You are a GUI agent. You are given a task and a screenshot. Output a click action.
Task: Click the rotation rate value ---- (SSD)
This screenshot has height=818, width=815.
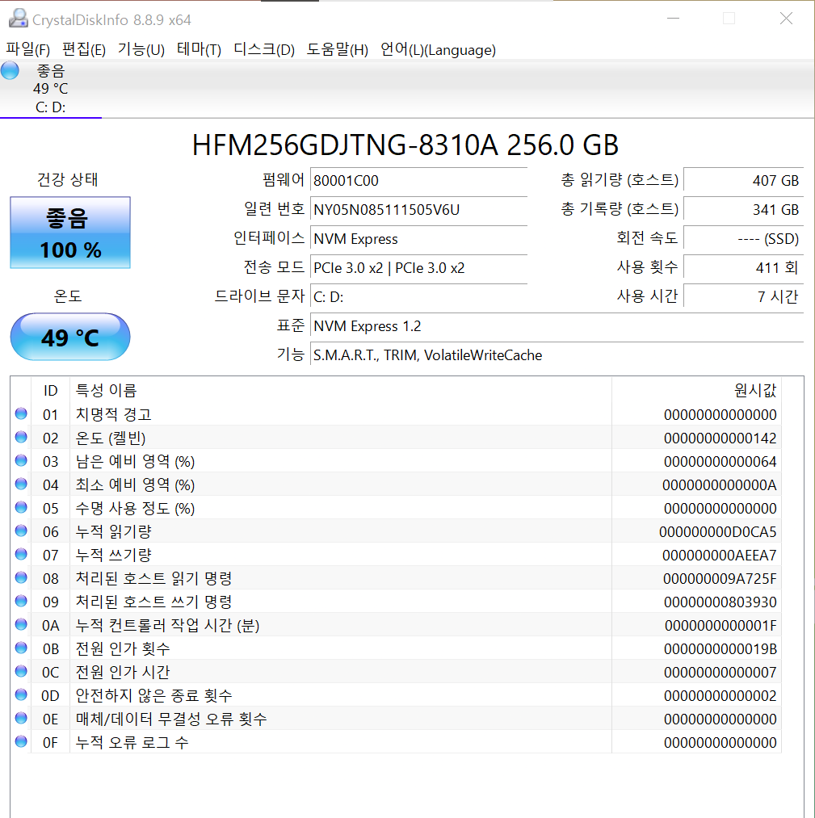pos(743,239)
